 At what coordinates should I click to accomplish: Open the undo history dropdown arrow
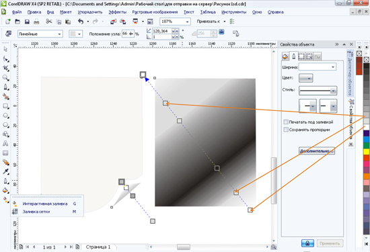[x=88, y=22]
